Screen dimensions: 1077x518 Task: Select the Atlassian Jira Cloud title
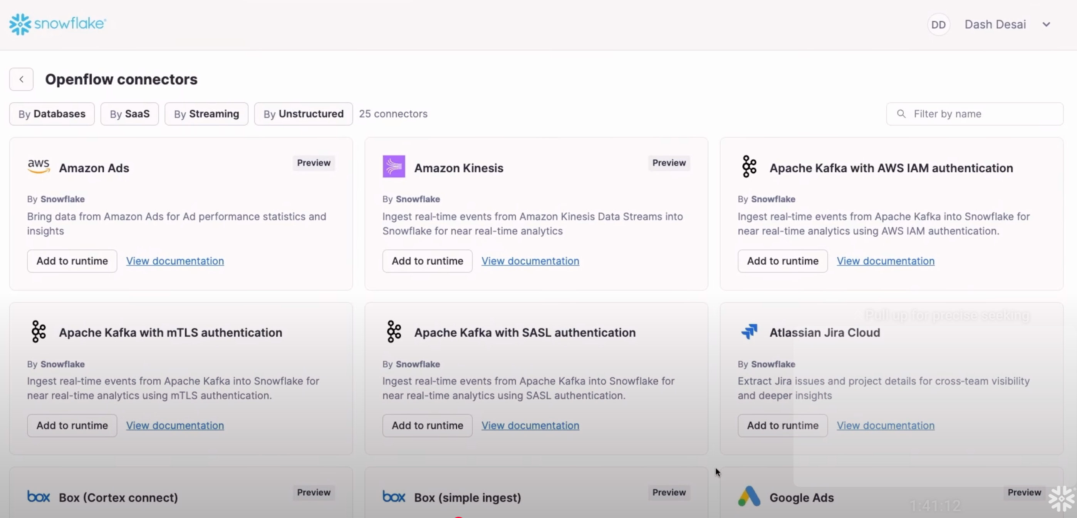pos(825,333)
